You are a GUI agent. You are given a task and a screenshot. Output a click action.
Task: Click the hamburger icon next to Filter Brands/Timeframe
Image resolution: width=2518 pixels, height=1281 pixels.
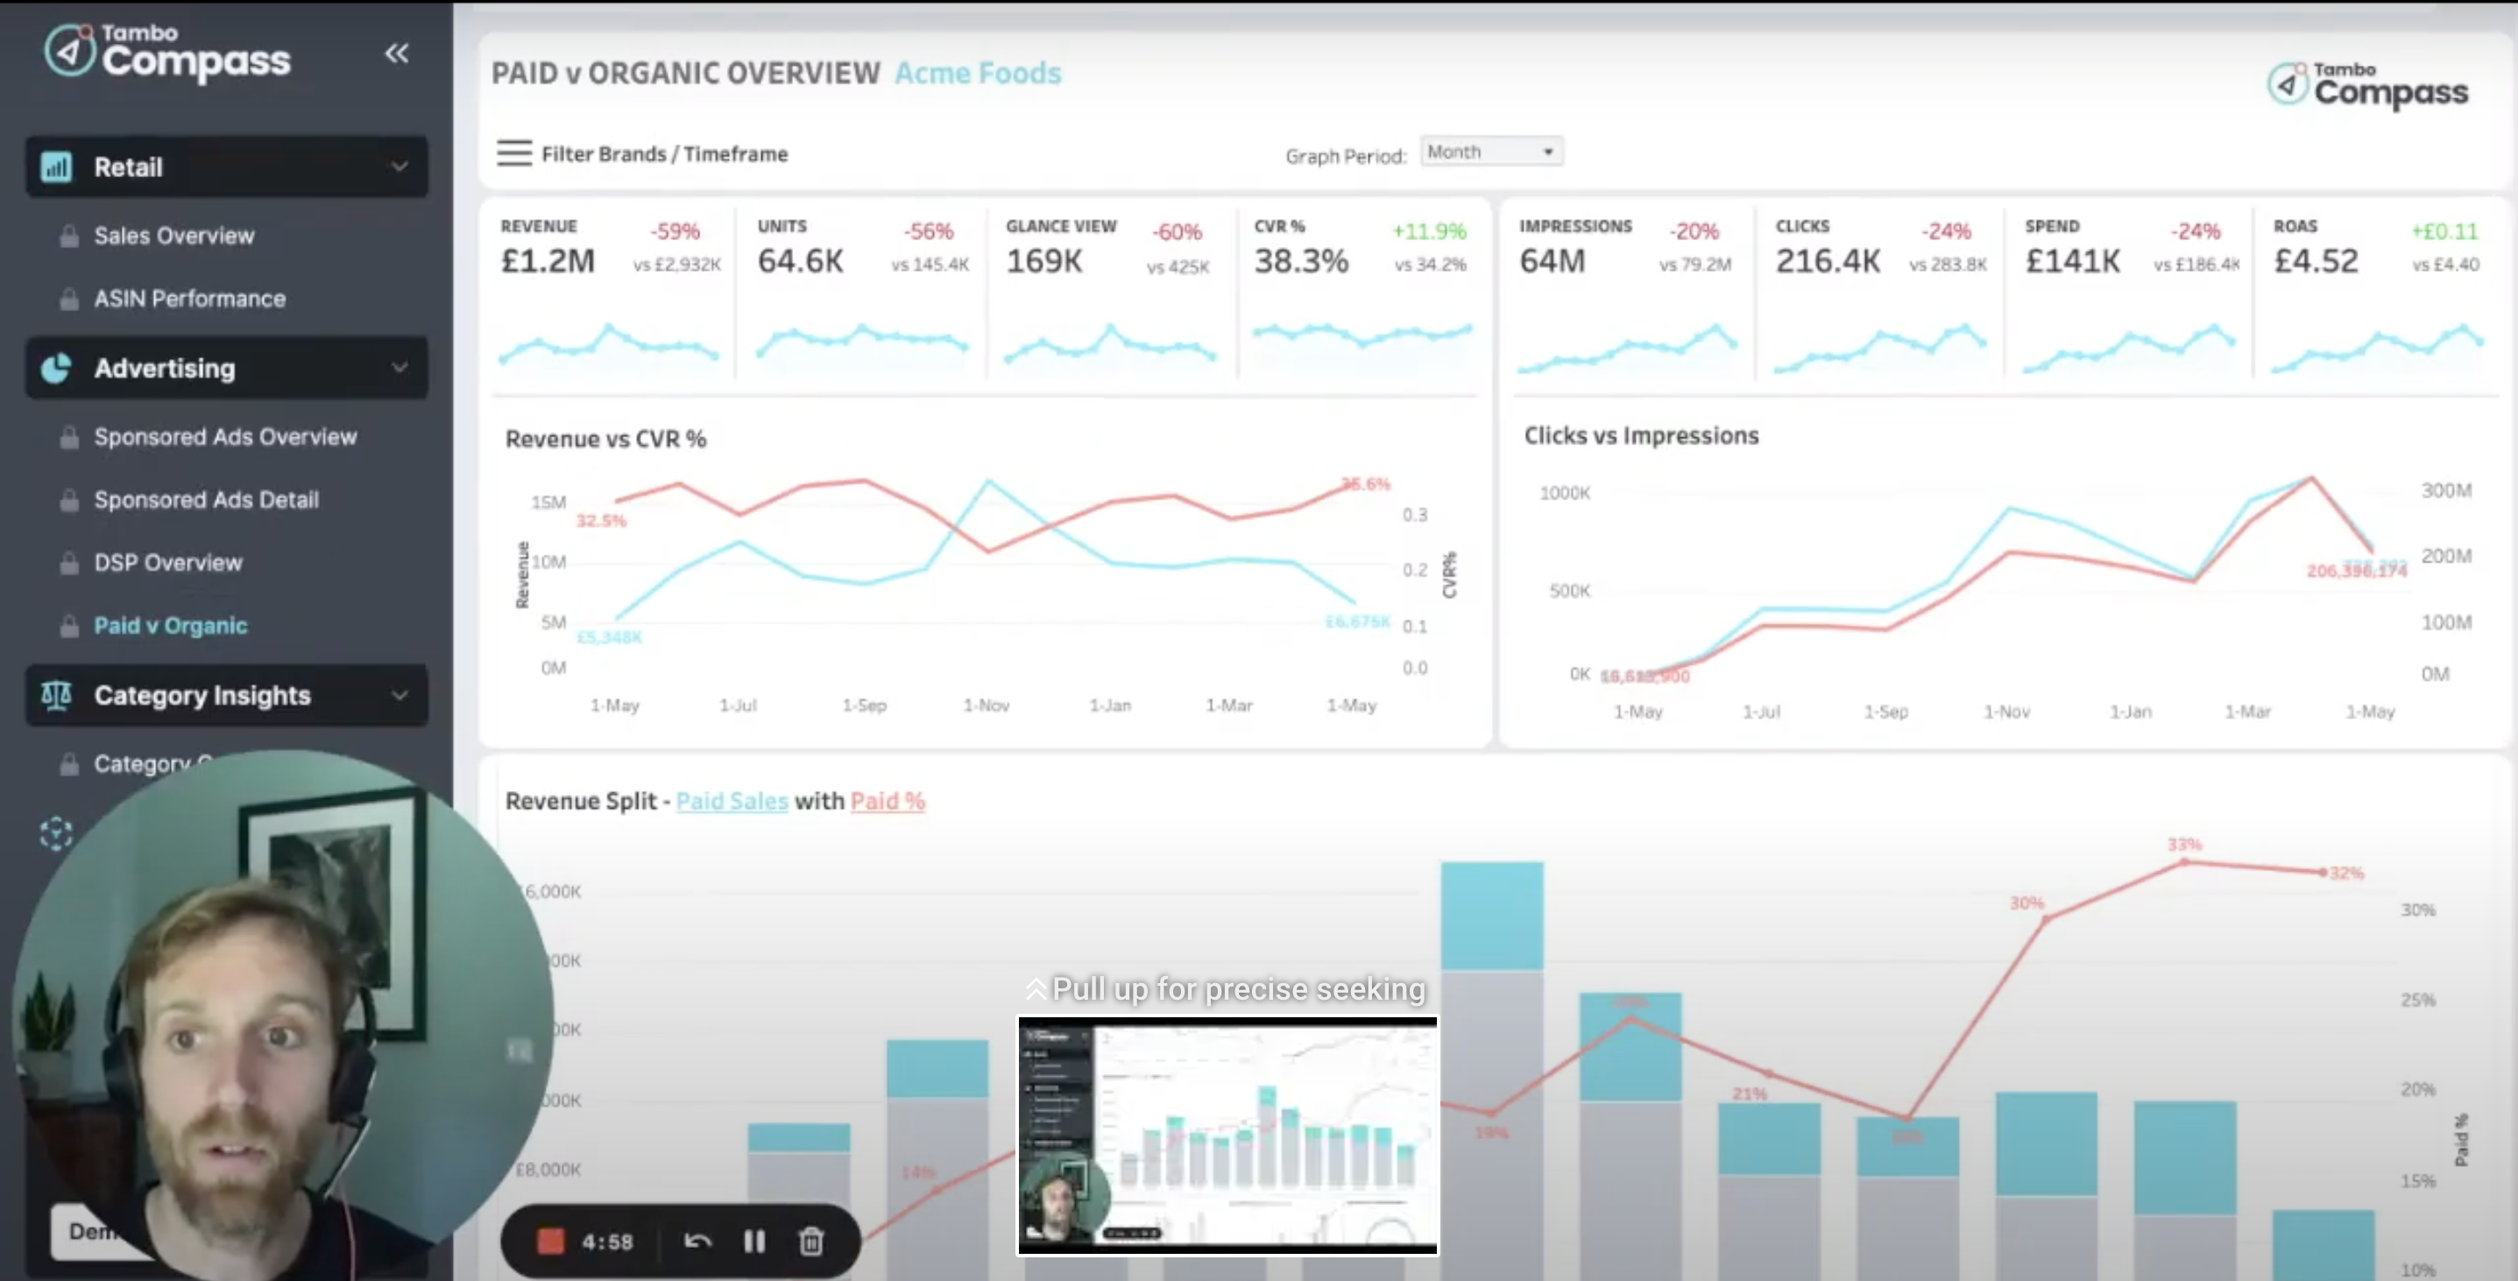click(x=513, y=153)
